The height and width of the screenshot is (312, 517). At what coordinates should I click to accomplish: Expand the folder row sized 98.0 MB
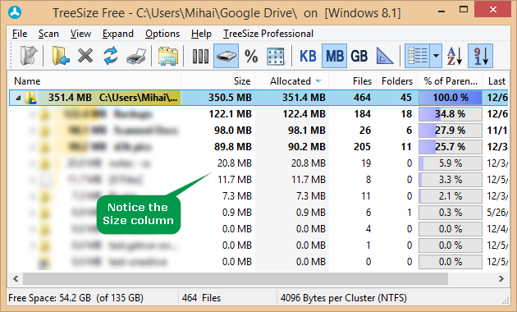32,131
